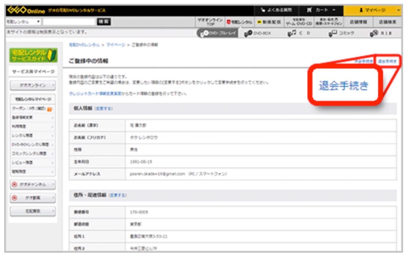Open よくある質問 FAQ in top bar
408x256 pixels.
(276, 10)
